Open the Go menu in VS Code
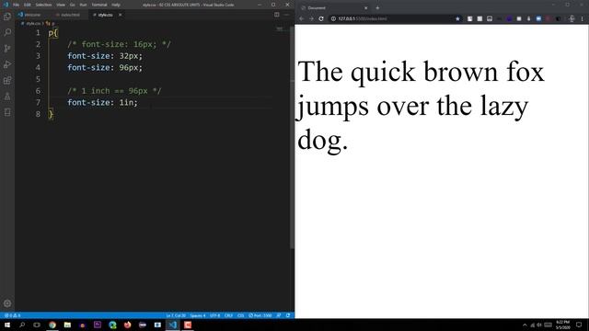Screen dimensions: 589x331 coord(72,5)
